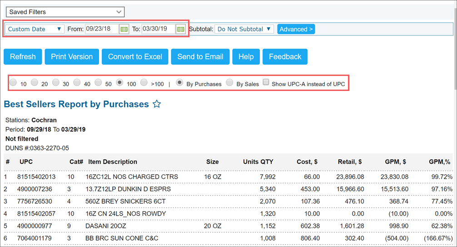Click the UPC column header
Screen dimensions: 457x247
26,162
